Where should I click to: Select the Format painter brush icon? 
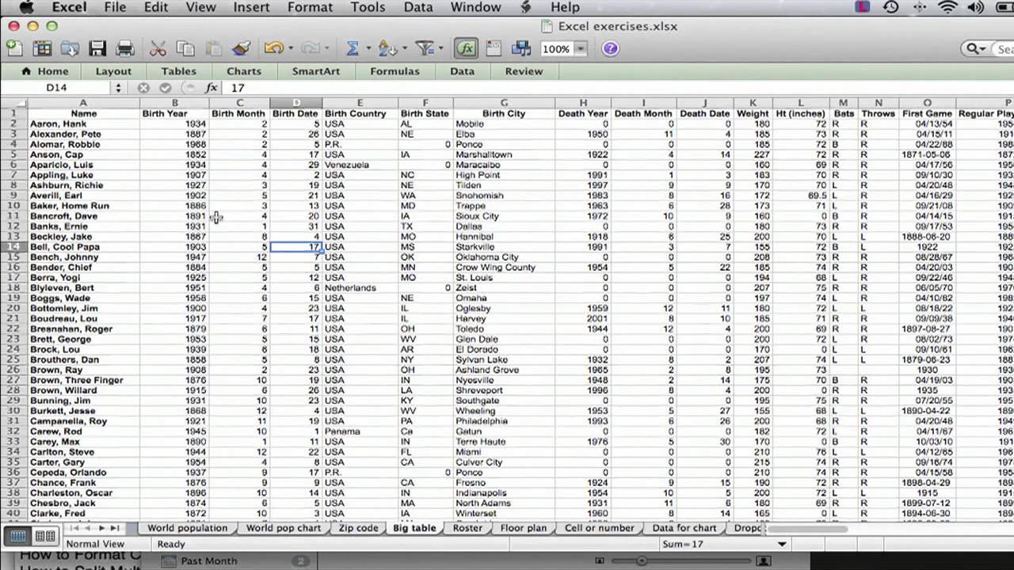tap(241, 48)
